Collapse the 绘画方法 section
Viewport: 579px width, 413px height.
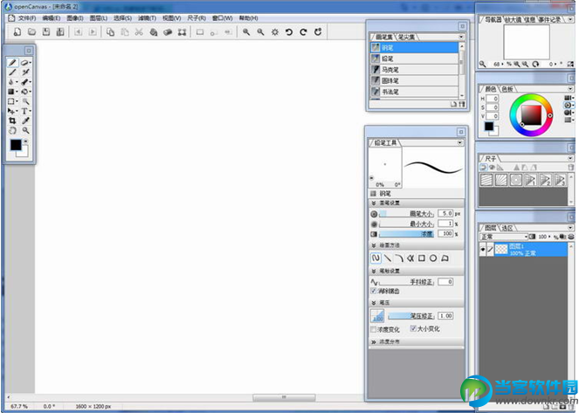click(374, 245)
